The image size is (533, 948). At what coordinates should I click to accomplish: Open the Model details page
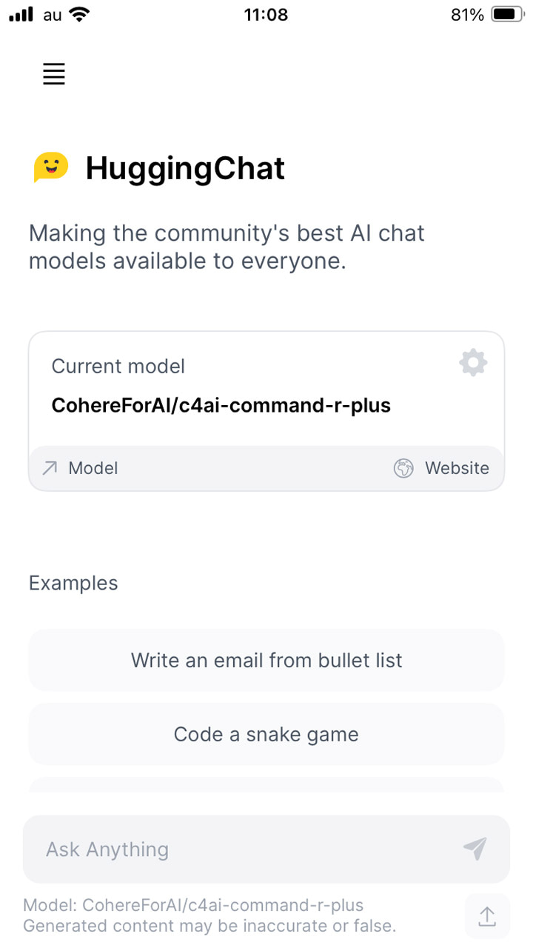click(x=93, y=468)
